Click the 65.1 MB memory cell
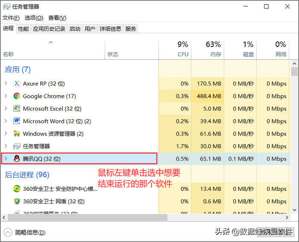 pyautogui.click(x=208, y=159)
